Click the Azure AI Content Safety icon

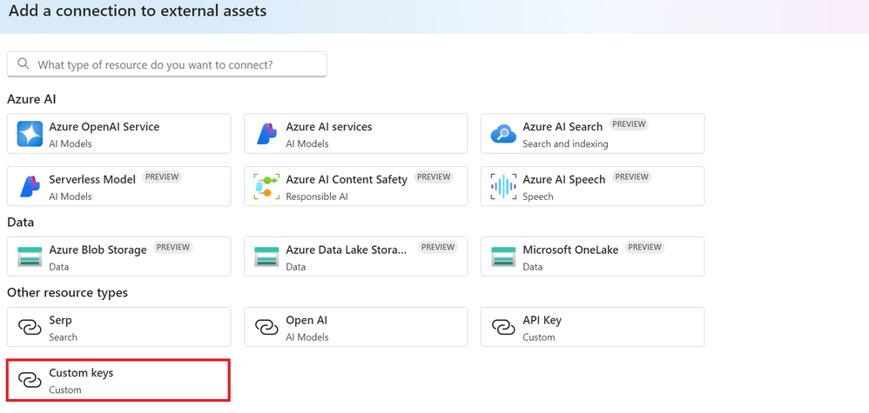(266, 186)
